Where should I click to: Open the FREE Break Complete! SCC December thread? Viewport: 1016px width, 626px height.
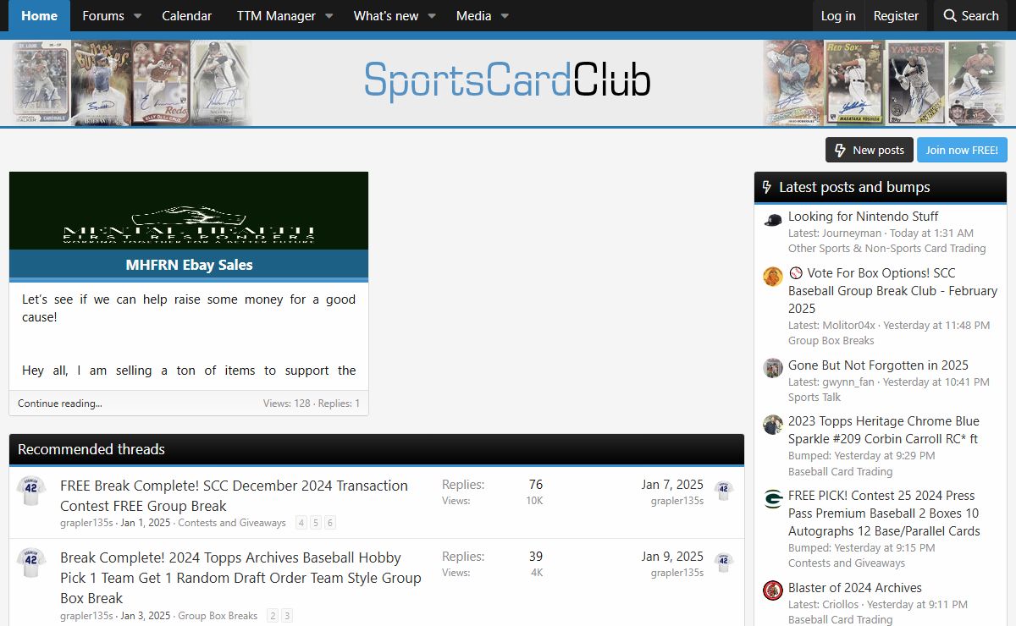click(234, 496)
